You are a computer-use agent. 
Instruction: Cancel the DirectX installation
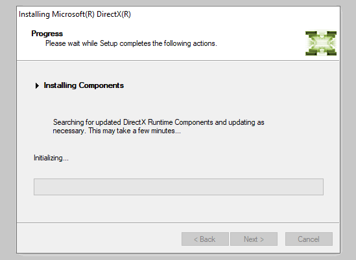309,239
